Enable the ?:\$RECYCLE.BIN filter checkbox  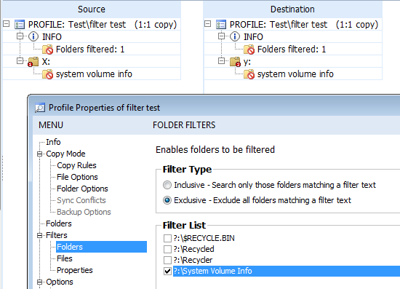point(167,238)
